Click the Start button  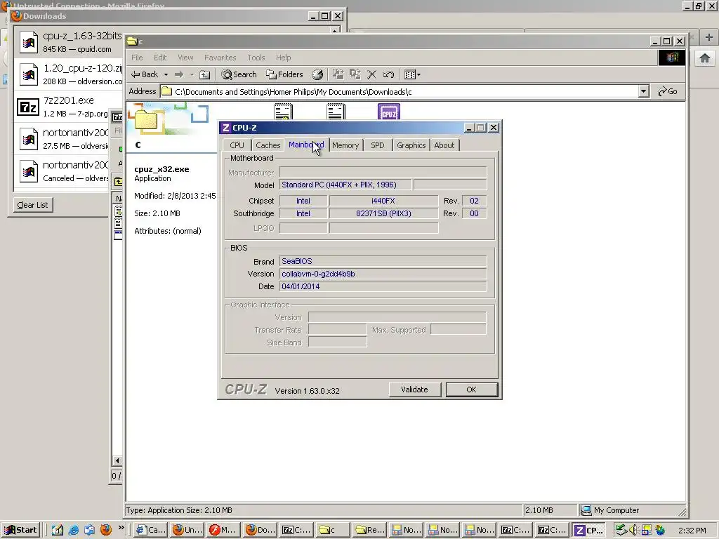click(21, 530)
